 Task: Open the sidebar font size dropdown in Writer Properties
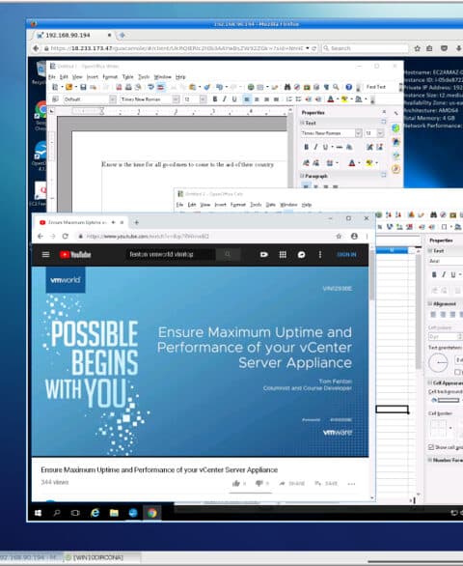tap(380, 133)
